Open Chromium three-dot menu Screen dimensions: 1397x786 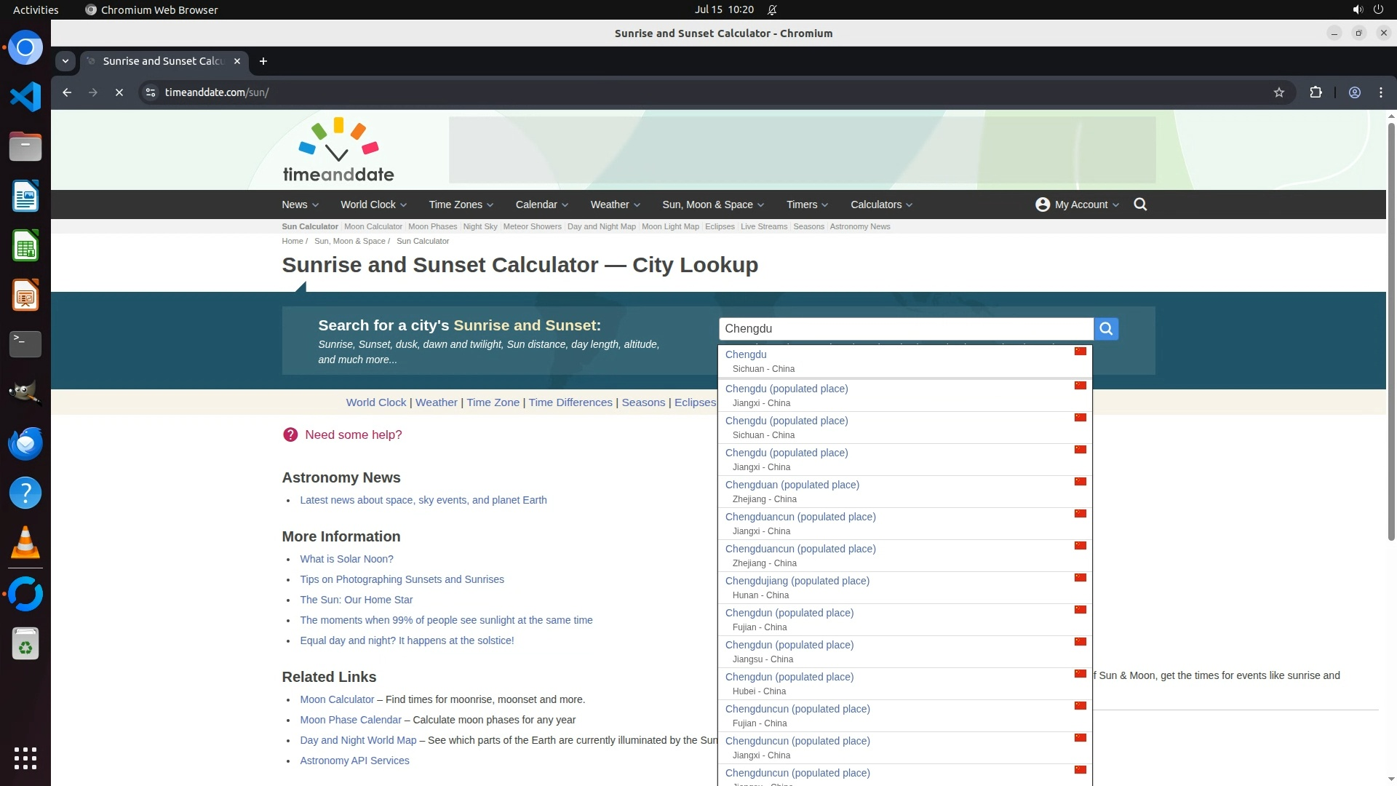[x=1380, y=92]
